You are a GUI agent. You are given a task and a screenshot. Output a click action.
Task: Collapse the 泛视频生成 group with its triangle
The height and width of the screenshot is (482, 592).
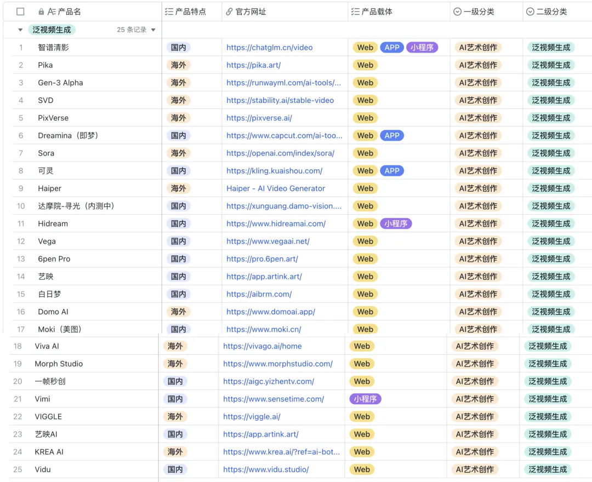coord(20,30)
